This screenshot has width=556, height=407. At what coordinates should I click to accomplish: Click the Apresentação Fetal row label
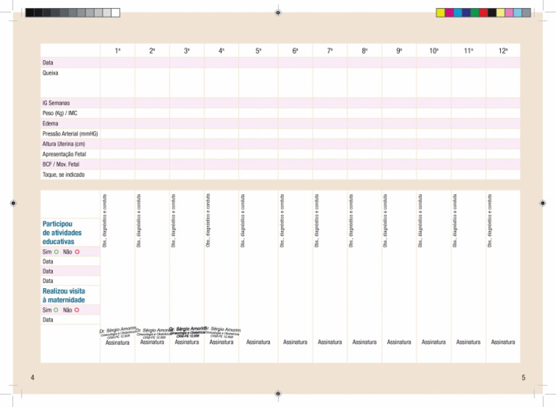64,154
